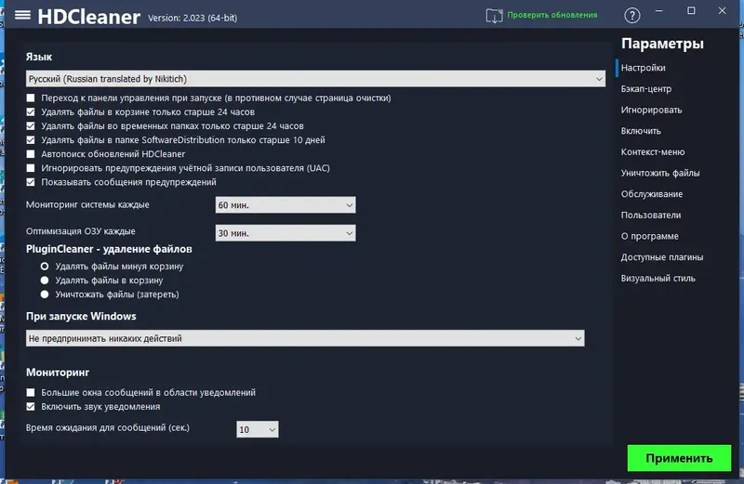Uncheck Удалять файлы во временных папках checkbox
Screen dimensions: 744x484
(31, 126)
